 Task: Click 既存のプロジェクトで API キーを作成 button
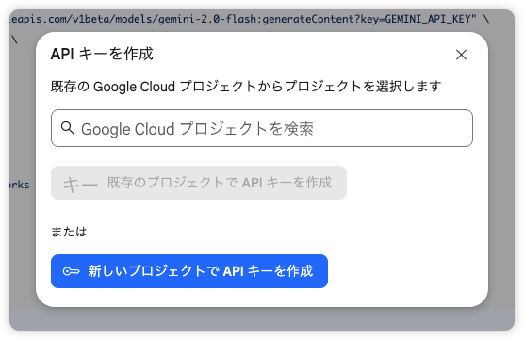point(199,183)
